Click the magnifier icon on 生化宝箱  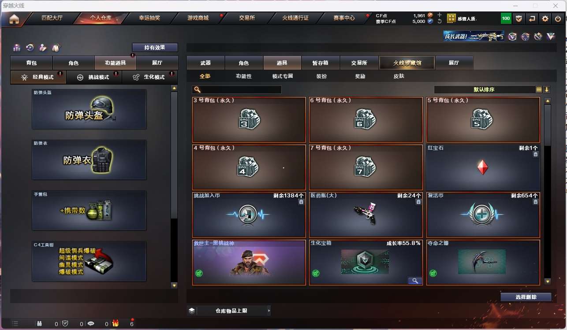click(x=415, y=281)
